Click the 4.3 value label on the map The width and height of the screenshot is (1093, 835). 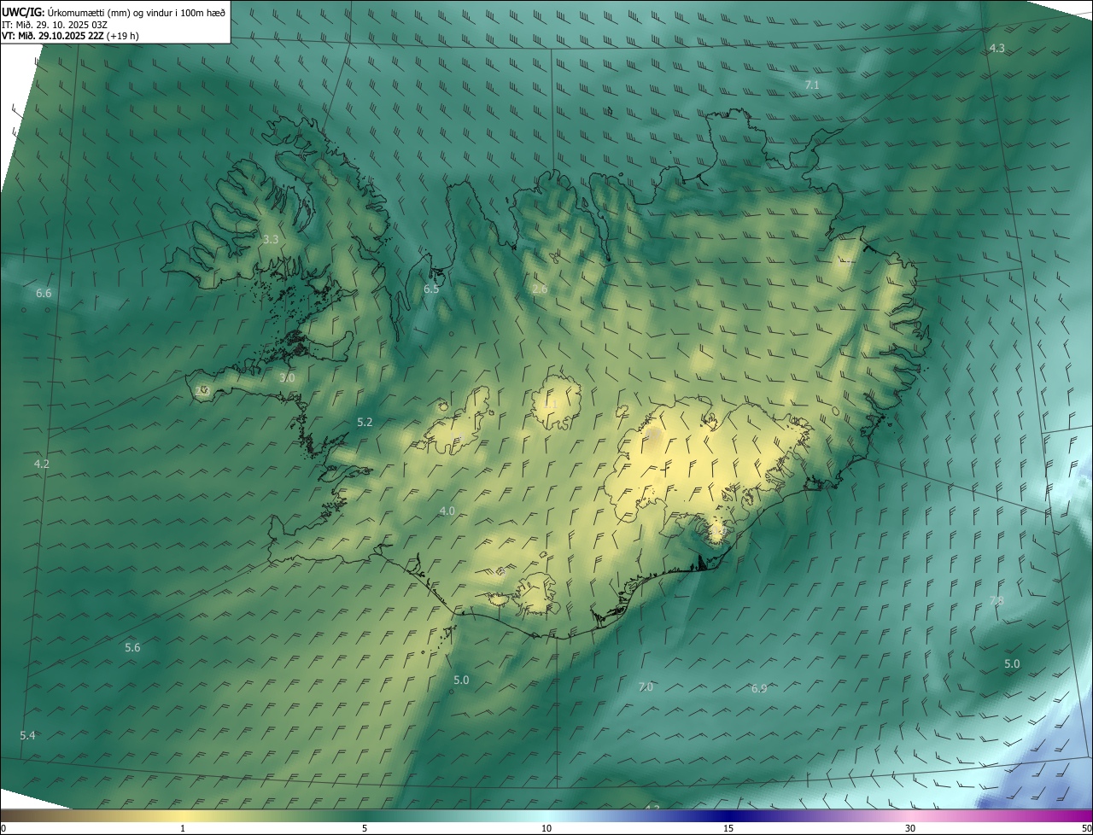tap(997, 49)
